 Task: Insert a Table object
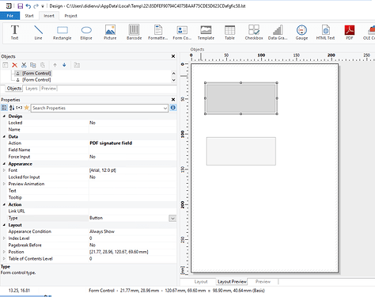[229, 32]
